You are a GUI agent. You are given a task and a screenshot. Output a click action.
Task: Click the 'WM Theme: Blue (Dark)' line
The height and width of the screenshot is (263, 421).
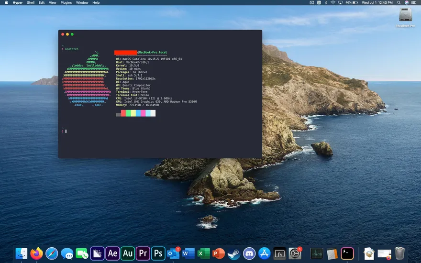point(133,88)
